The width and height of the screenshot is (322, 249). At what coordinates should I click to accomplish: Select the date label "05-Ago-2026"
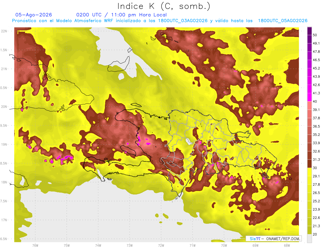point(34,15)
